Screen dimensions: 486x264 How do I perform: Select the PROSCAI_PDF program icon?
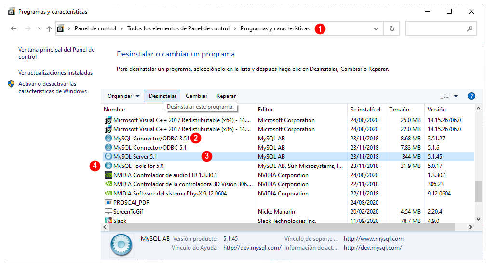tap(108, 203)
